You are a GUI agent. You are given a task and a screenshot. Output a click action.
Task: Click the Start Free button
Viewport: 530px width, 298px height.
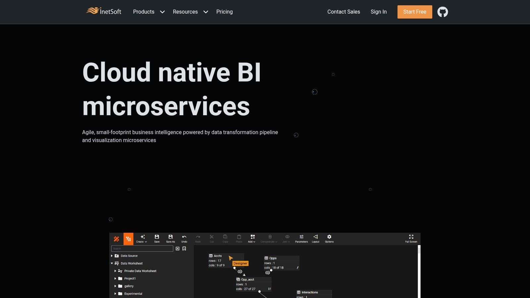[x=415, y=12]
